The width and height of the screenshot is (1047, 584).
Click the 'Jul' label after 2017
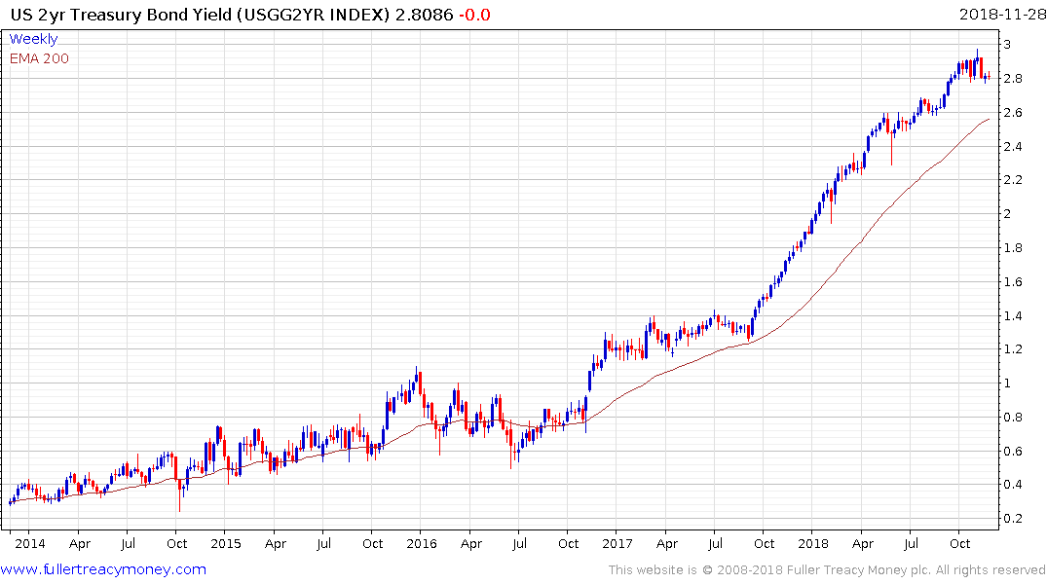click(715, 543)
